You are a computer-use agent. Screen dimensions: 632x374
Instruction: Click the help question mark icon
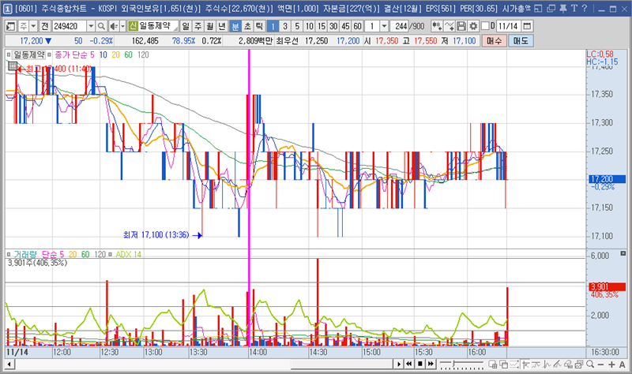(583, 8)
